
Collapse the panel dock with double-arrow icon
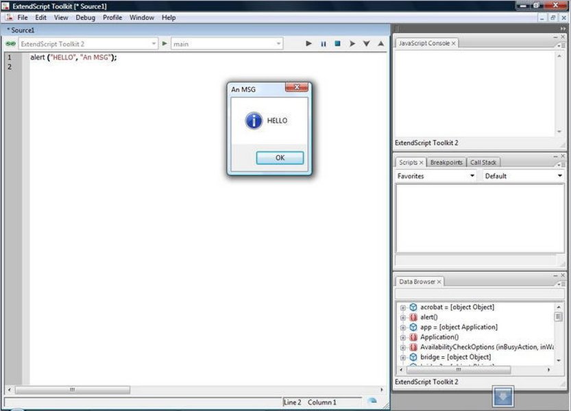[x=563, y=29]
